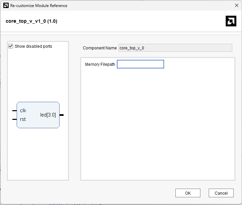
Task: Click the core_top_v_v1_0 (1.0) heading
Action: [32, 21]
